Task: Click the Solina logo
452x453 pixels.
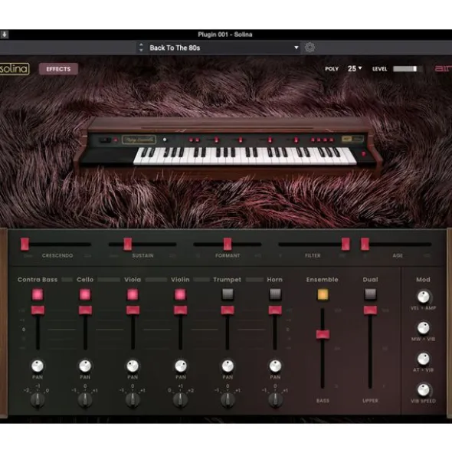Action: 15,69
